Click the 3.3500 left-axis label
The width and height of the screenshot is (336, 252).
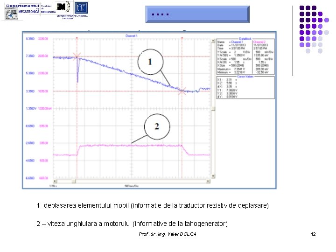pos(30,91)
